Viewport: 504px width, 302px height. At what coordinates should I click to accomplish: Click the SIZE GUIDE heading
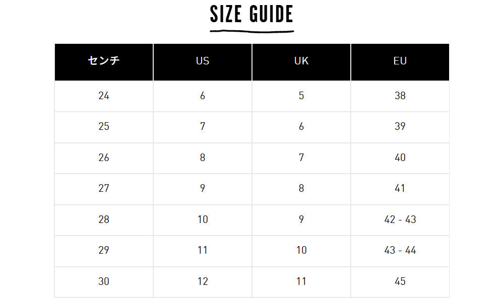(251, 15)
